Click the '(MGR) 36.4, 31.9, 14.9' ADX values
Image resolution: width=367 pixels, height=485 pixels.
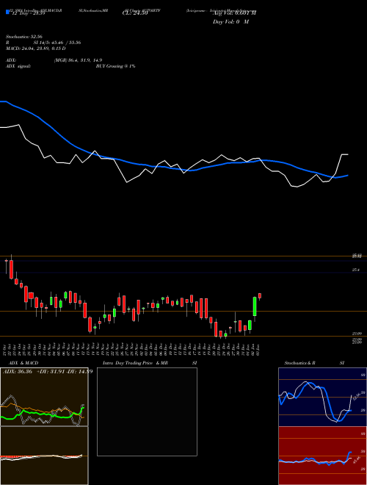pyautogui.click(x=78, y=60)
